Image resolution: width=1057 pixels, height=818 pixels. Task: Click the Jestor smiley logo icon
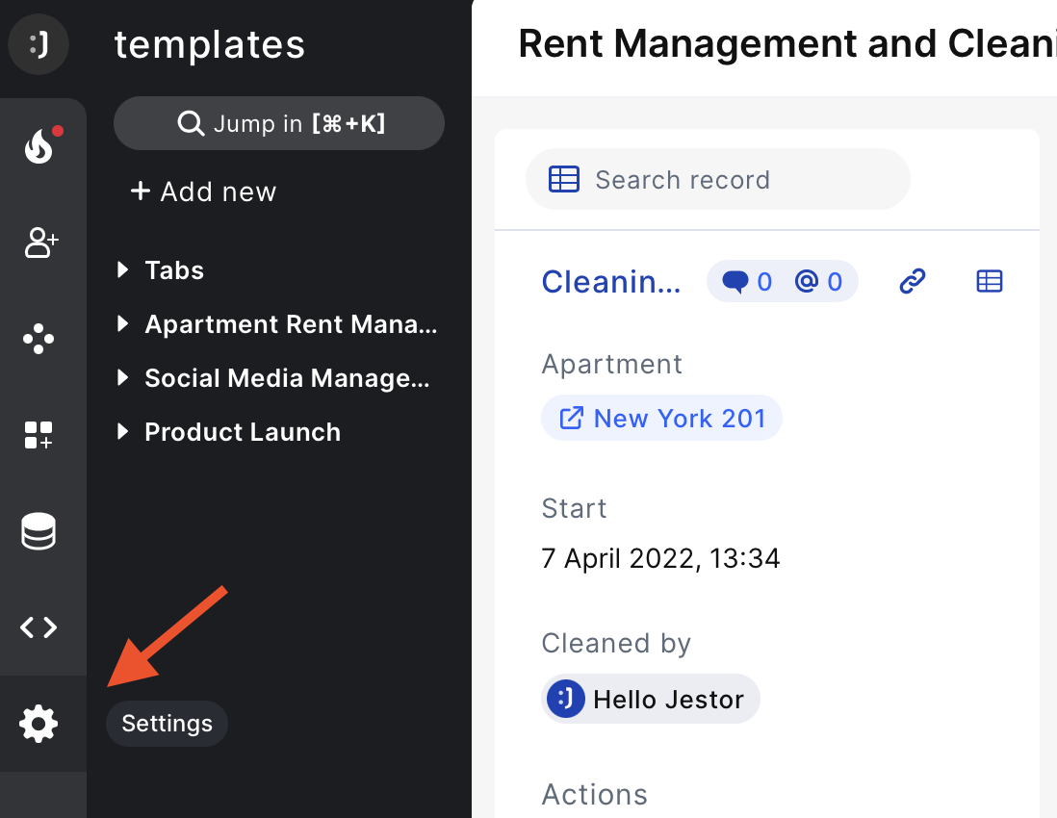click(39, 44)
